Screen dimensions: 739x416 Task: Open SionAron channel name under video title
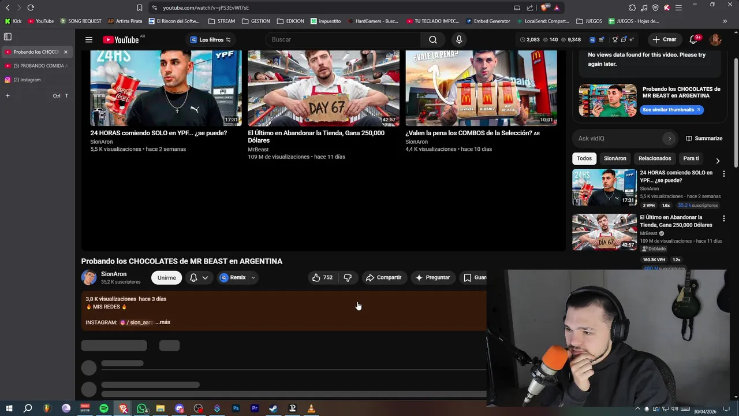(x=114, y=274)
